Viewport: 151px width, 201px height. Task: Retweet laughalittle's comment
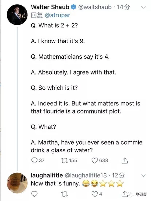(x=65, y=194)
